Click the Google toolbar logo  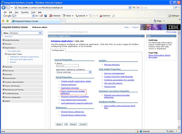tap(7, 16)
